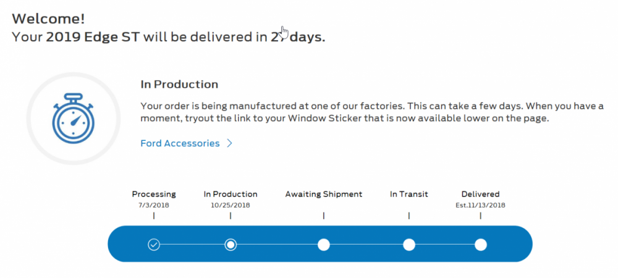Viewport: 618px width, 278px height.
Task: Click the In Transit step dot
Action: (x=408, y=245)
